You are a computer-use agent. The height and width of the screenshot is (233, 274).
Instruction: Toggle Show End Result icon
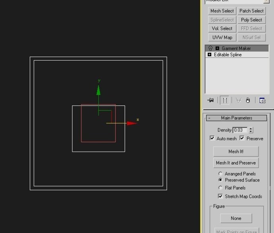225,100
